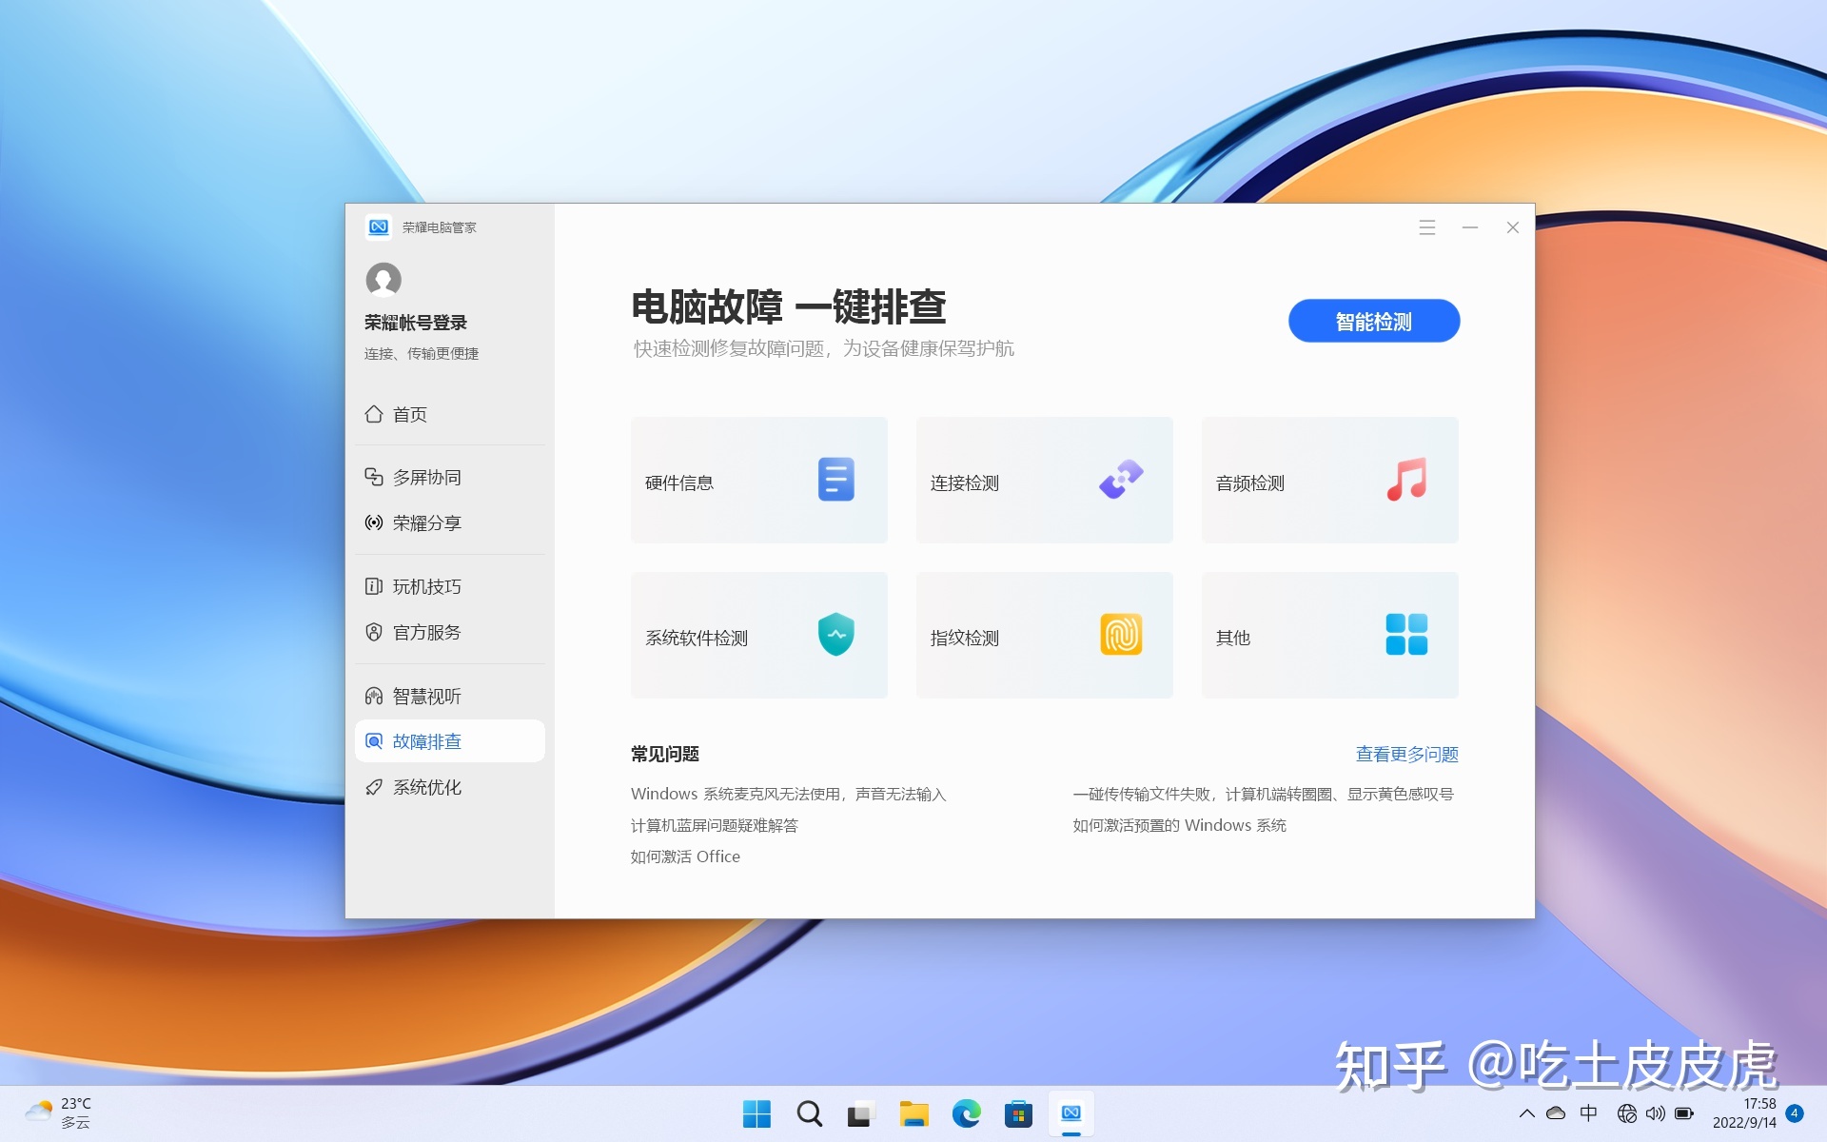
Task: Open 荣耀帐号登录 sign-in
Action: (416, 323)
